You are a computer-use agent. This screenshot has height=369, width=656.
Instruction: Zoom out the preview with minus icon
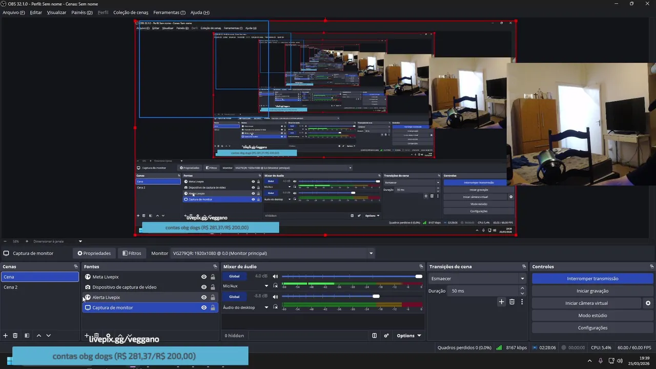(x=5, y=241)
